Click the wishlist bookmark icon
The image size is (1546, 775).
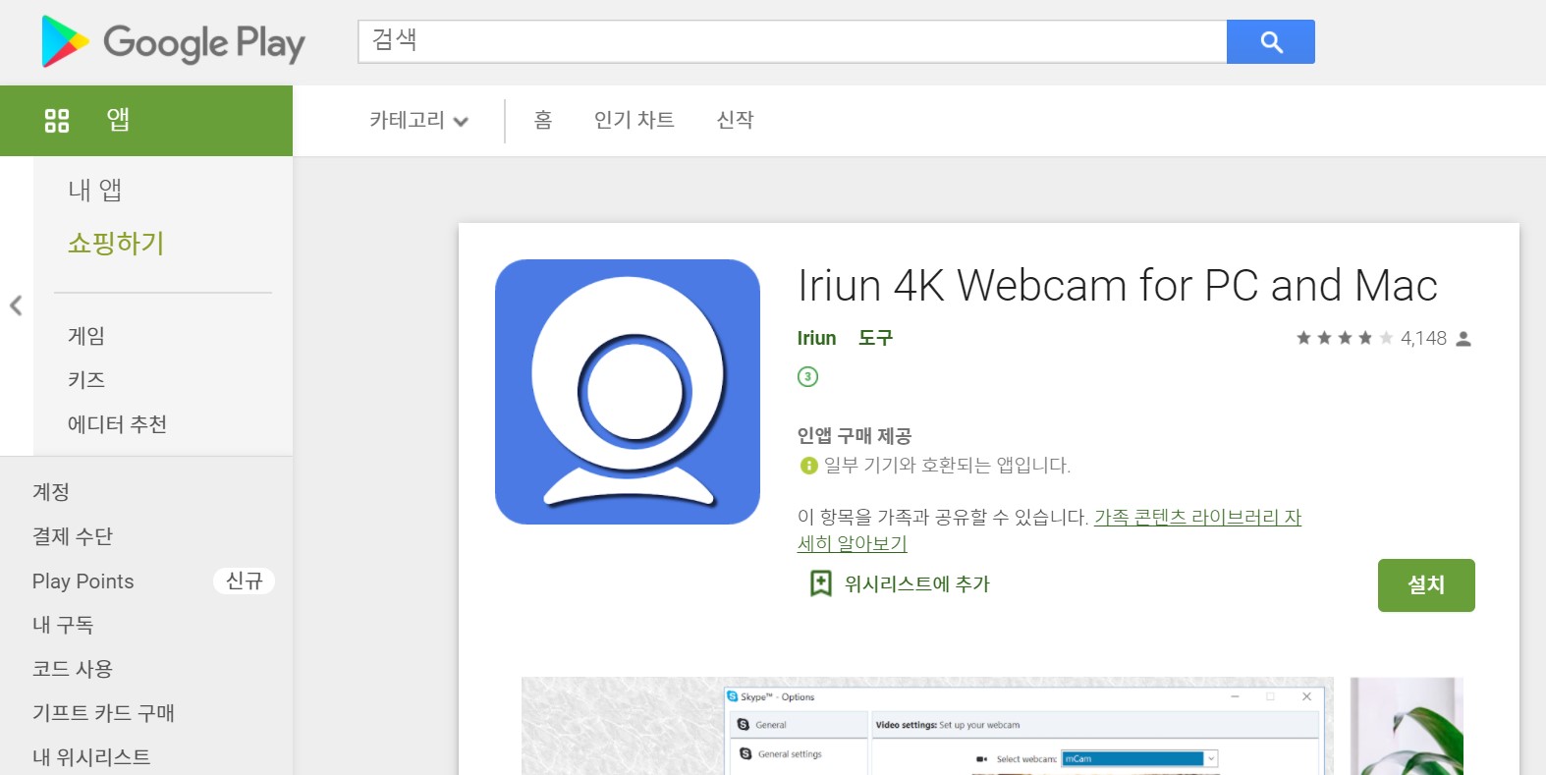(820, 583)
